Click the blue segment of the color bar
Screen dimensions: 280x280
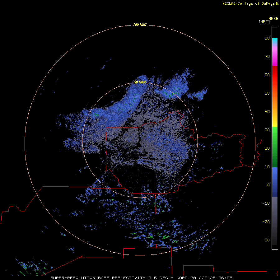[x=275, y=182]
